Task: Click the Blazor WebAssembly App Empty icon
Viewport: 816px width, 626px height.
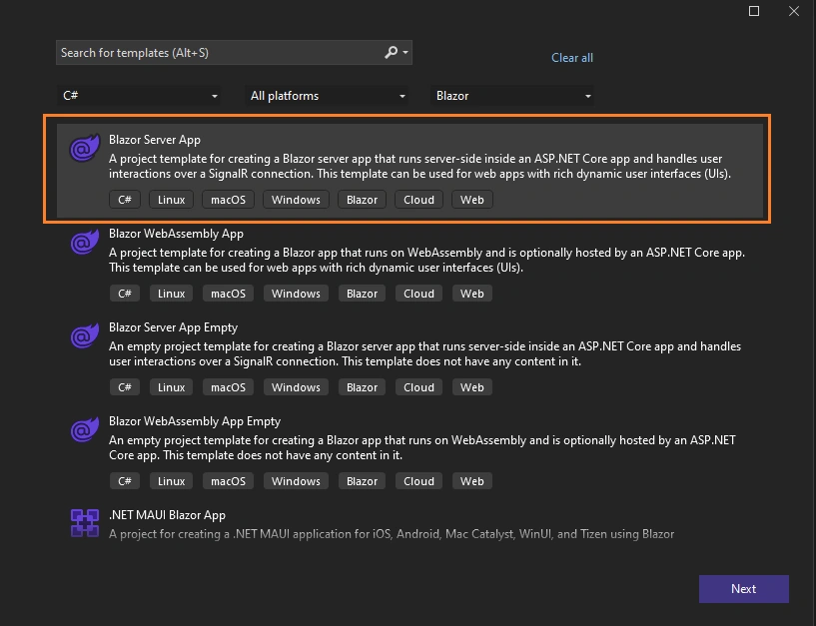Action: [x=85, y=429]
